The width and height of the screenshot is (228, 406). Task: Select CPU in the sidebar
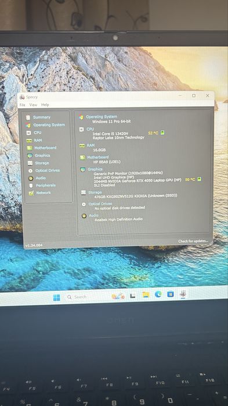pos(38,133)
